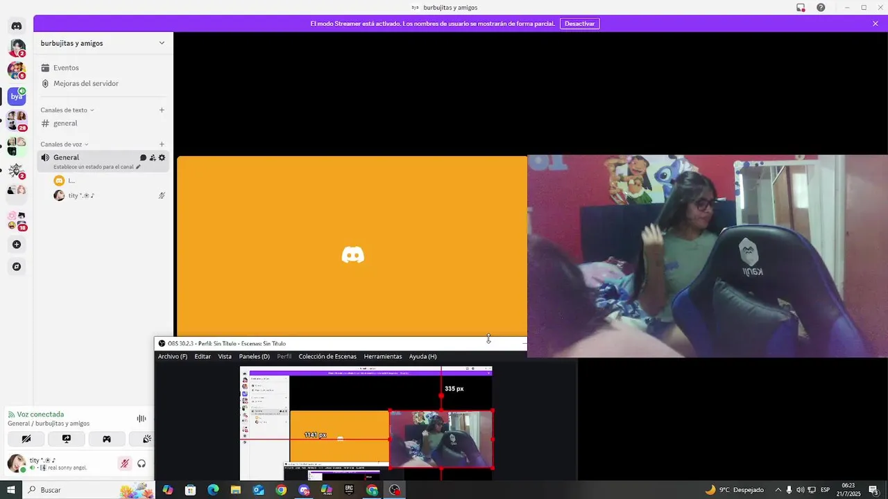
Task: Open OBS Perfil menu
Action: [x=284, y=356]
